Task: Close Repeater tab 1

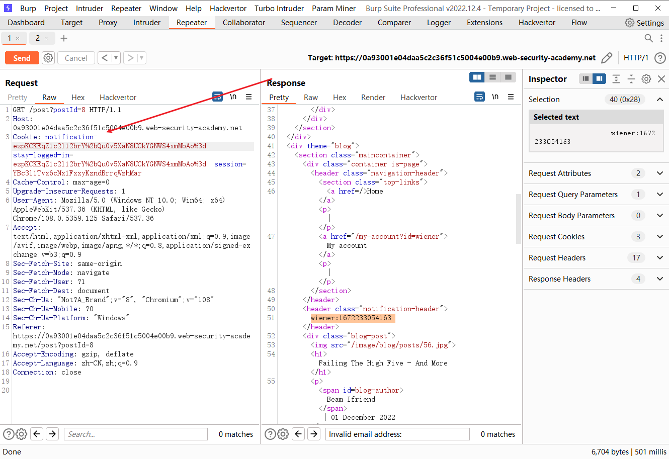Action: 18,38
